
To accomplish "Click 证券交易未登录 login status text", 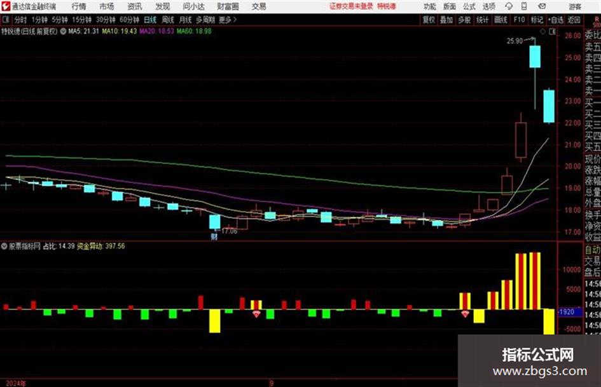I will [351, 6].
